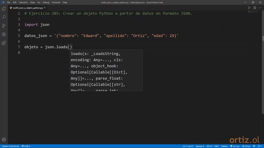Click the 'datos_json' variable on line 5

point(36,36)
